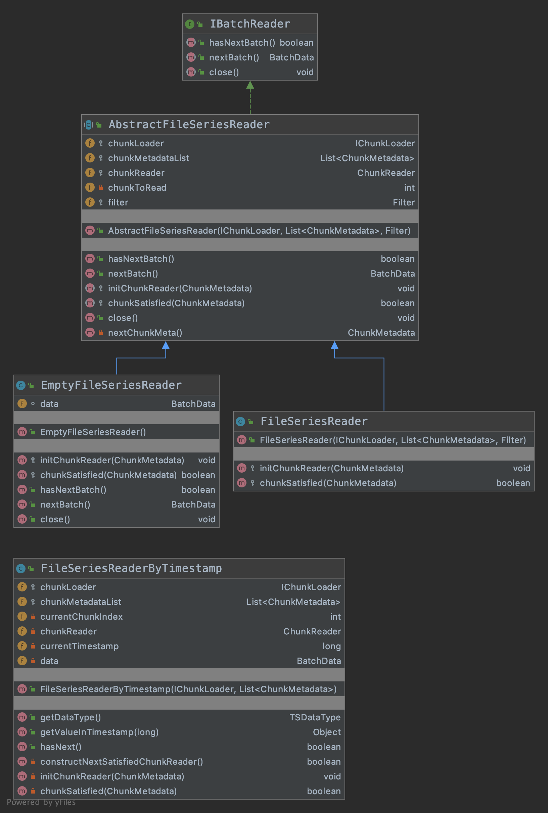Click the lock icon beside currentTimestamp field
The image size is (548, 813).
[x=33, y=647]
